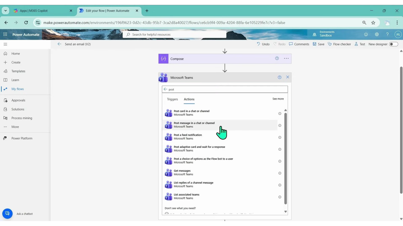Open the Environments Sandbox picker
The image size is (403, 226).
(324, 34)
